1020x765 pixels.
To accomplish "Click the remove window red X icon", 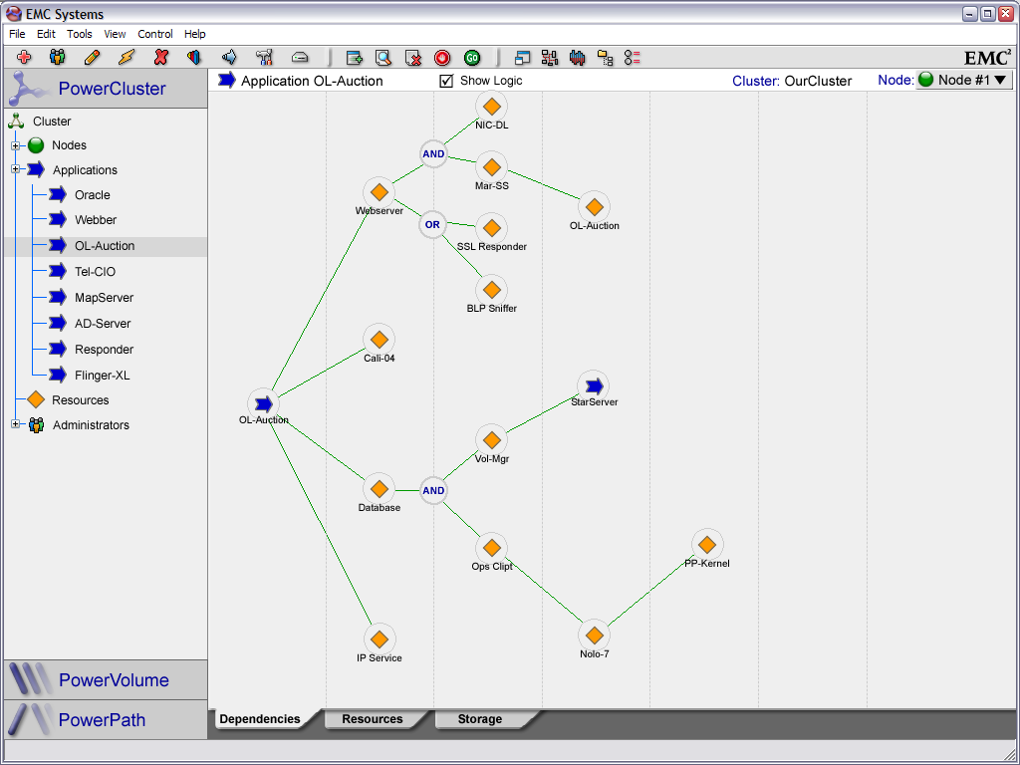I will 413,58.
